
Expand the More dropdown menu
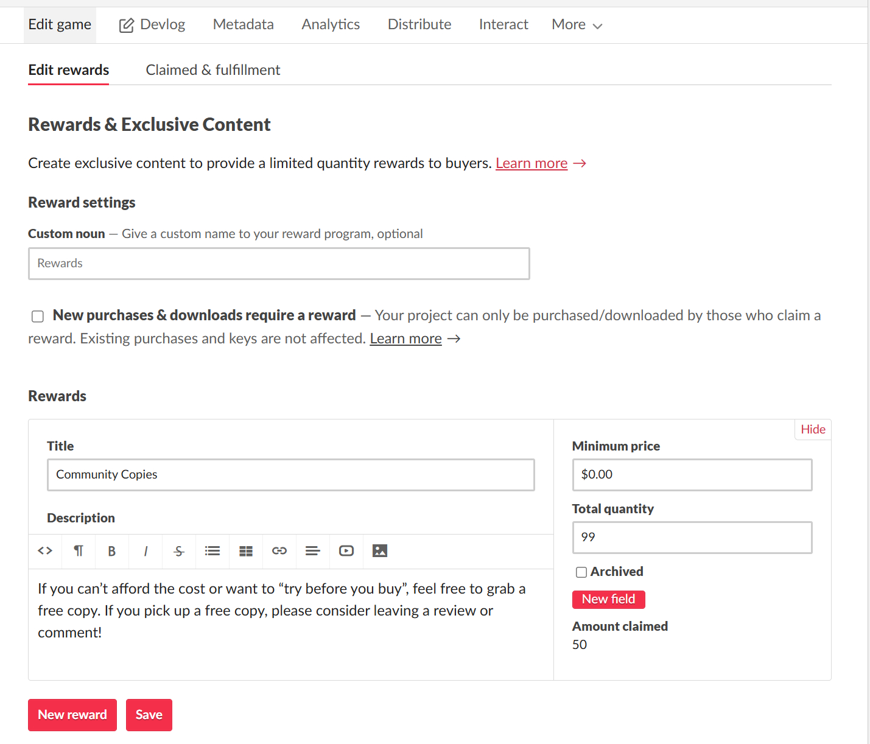point(577,25)
